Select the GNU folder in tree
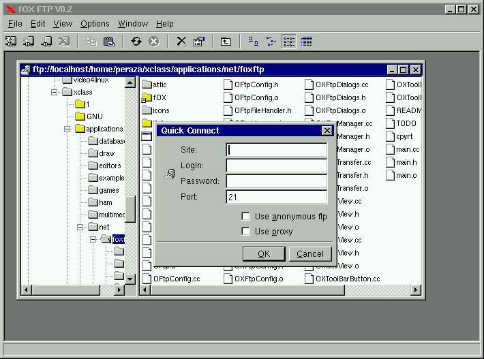 pyautogui.click(x=89, y=116)
